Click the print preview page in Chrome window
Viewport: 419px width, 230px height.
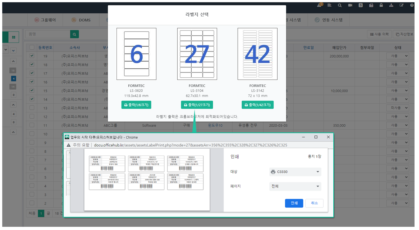click(147, 179)
